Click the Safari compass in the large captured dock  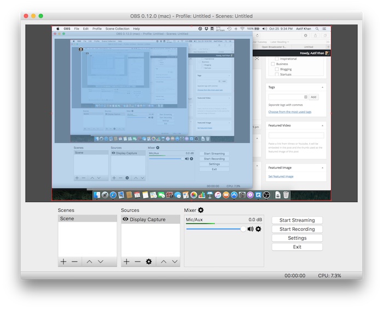[x=113, y=195]
